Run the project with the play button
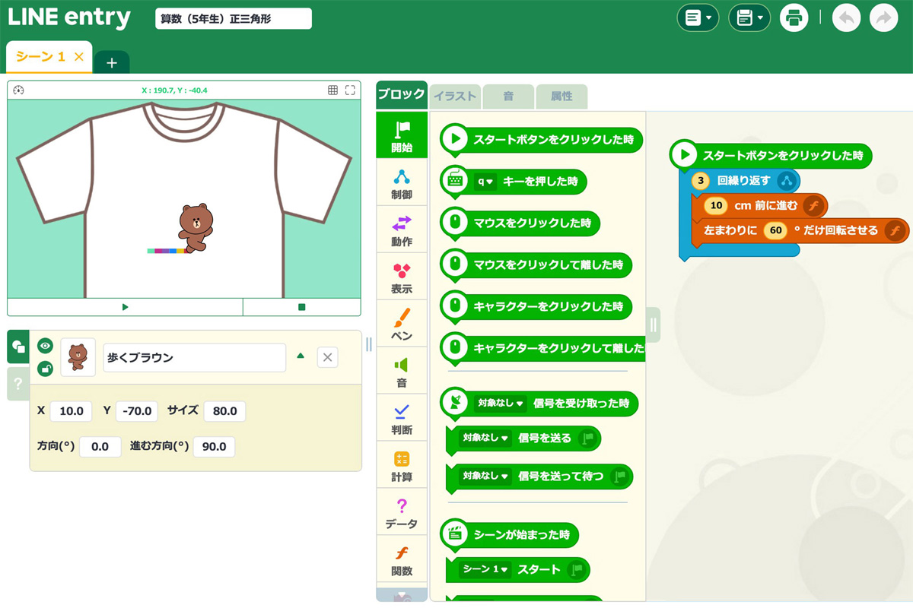913x608 pixels. (124, 306)
